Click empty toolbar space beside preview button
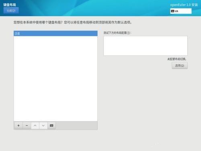The height and width of the screenshot is (151, 201). coord(76,126)
